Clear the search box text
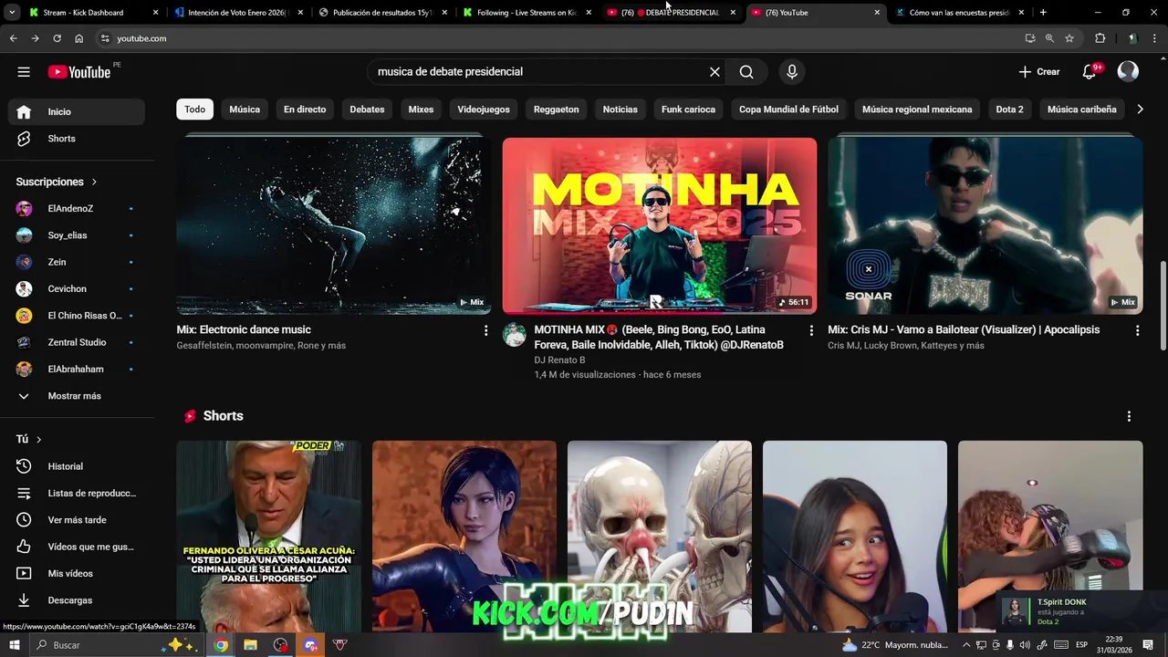1168x657 pixels. tap(714, 72)
